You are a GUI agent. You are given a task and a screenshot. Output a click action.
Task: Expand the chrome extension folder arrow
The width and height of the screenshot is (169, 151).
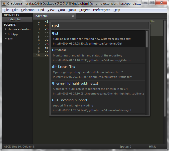[x=5, y=29]
